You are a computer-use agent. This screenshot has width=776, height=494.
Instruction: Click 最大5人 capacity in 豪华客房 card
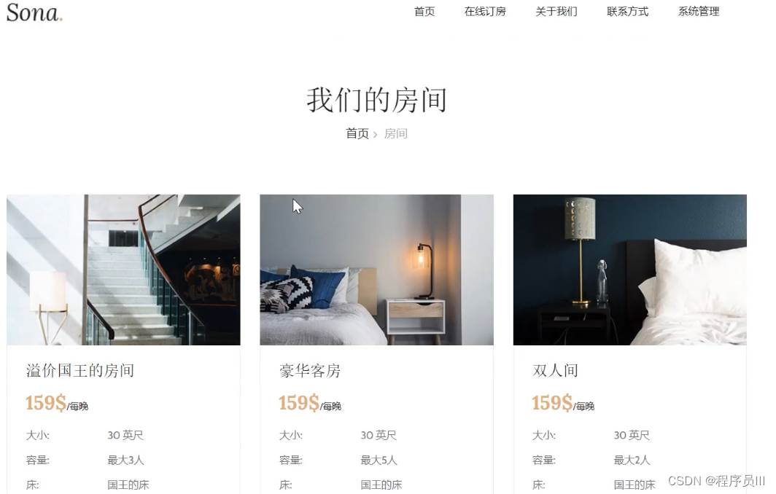[x=379, y=460]
